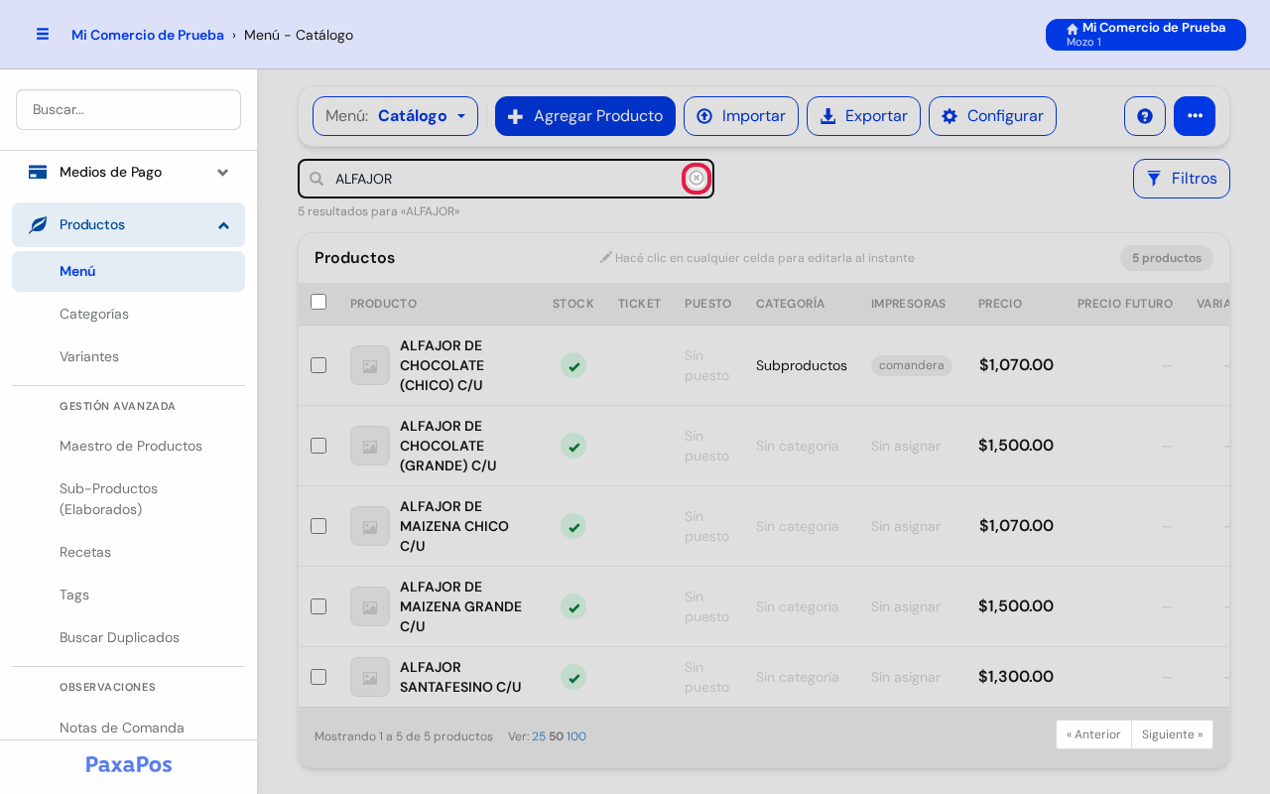The height and width of the screenshot is (794, 1270).
Task: Check the ALFAJOR DE CHOCOLATE (GRANDE) C/U row
Action: pyautogui.click(x=318, y=446)
